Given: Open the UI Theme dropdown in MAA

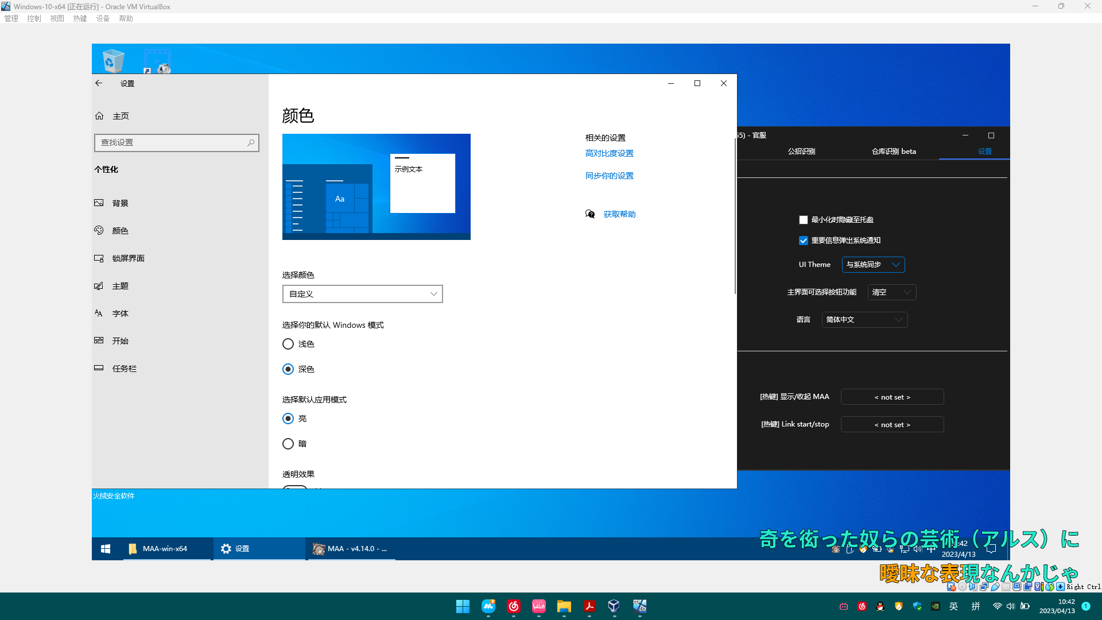Looking at the screenshot, I should tap(873, 265).
